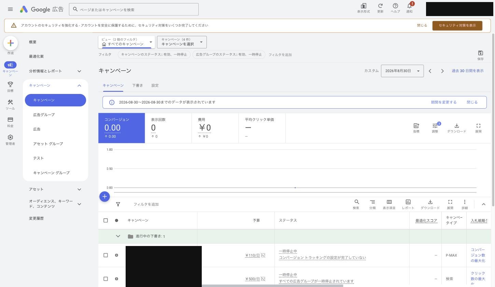495x287 pixels.
Task: Close the security warning banner with 閉じる
Action: (x=422, y=26)
